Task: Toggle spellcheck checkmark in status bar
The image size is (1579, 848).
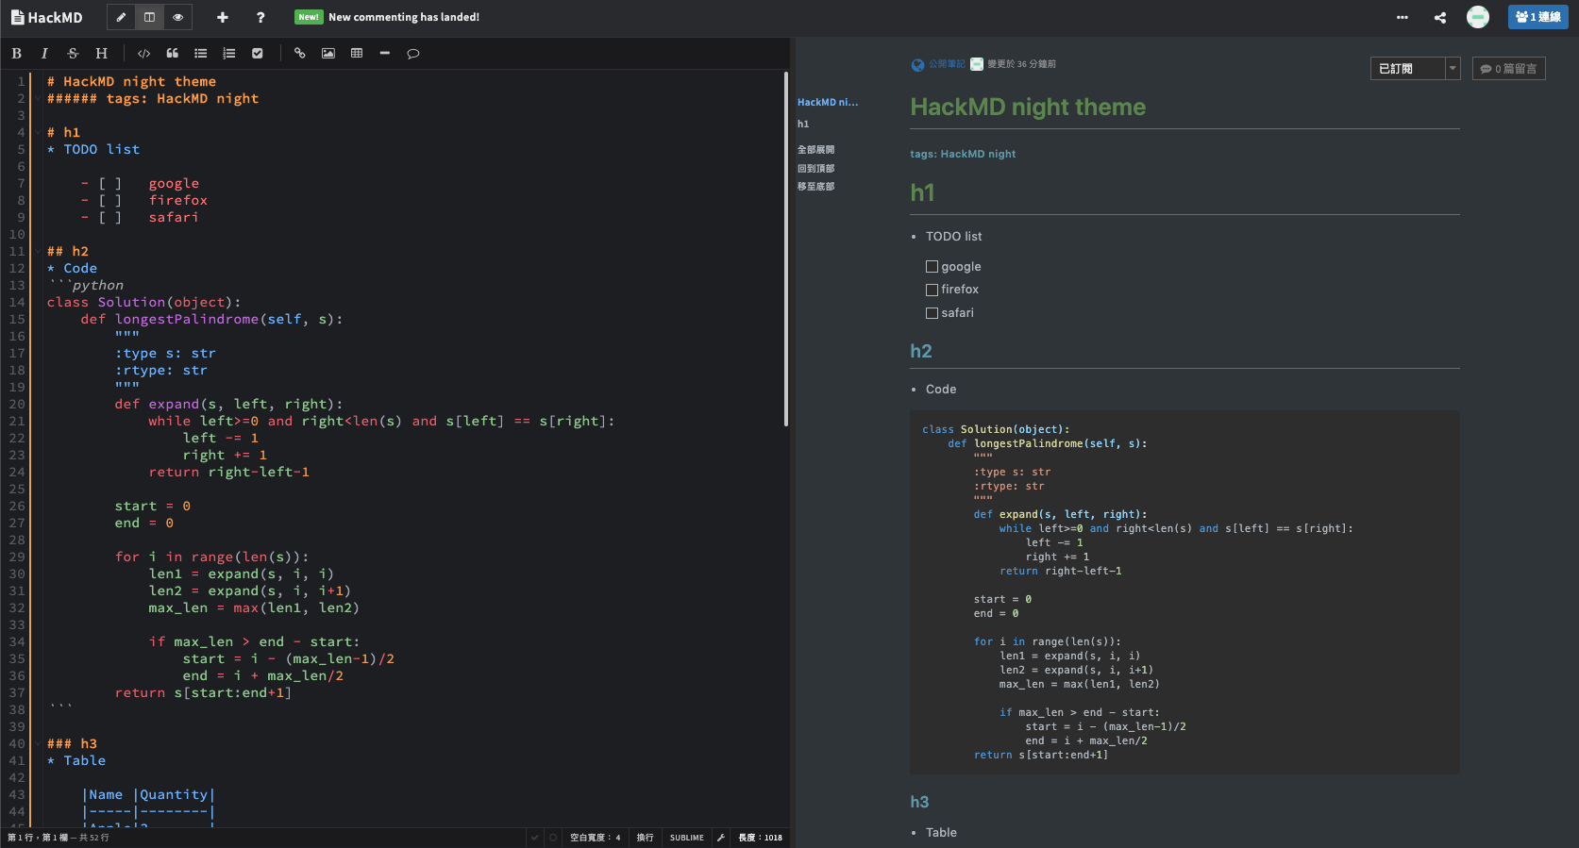Action: coord(534,838)
